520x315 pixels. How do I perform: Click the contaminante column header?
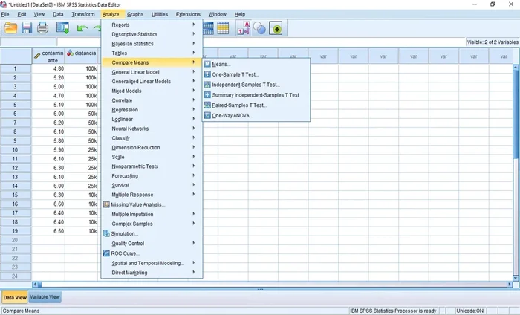coord(48,56)
